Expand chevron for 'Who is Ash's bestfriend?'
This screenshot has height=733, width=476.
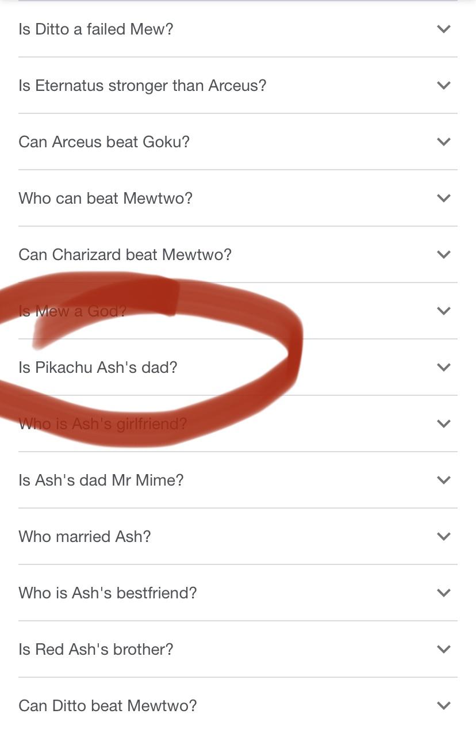[443, 593]
